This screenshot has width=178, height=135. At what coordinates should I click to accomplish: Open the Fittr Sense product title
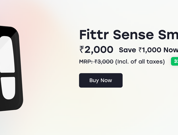(x=129, y=35)
